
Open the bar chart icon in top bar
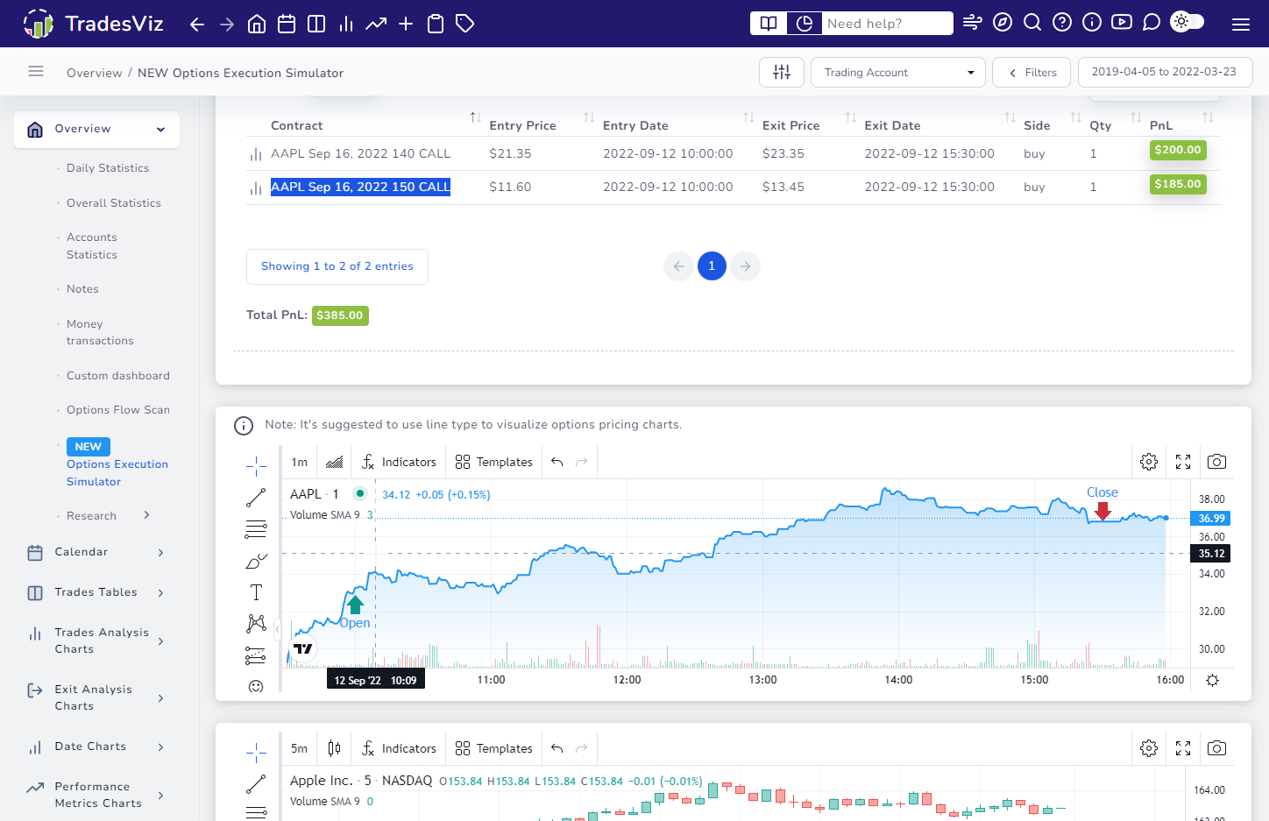(346, 24)
